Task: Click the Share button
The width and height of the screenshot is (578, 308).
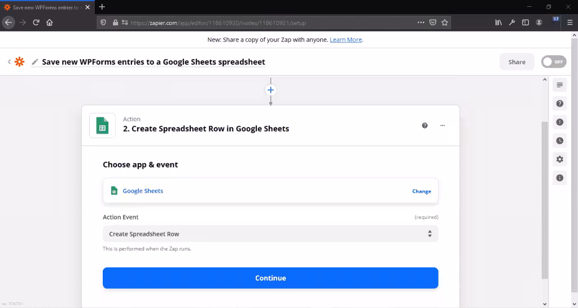Action: click(516, 62)
